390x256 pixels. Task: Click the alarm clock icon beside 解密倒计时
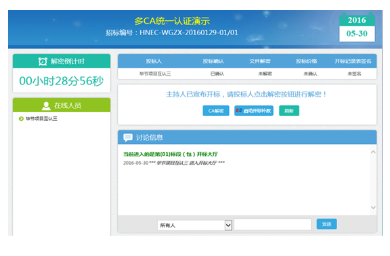[x=43, y=61]
